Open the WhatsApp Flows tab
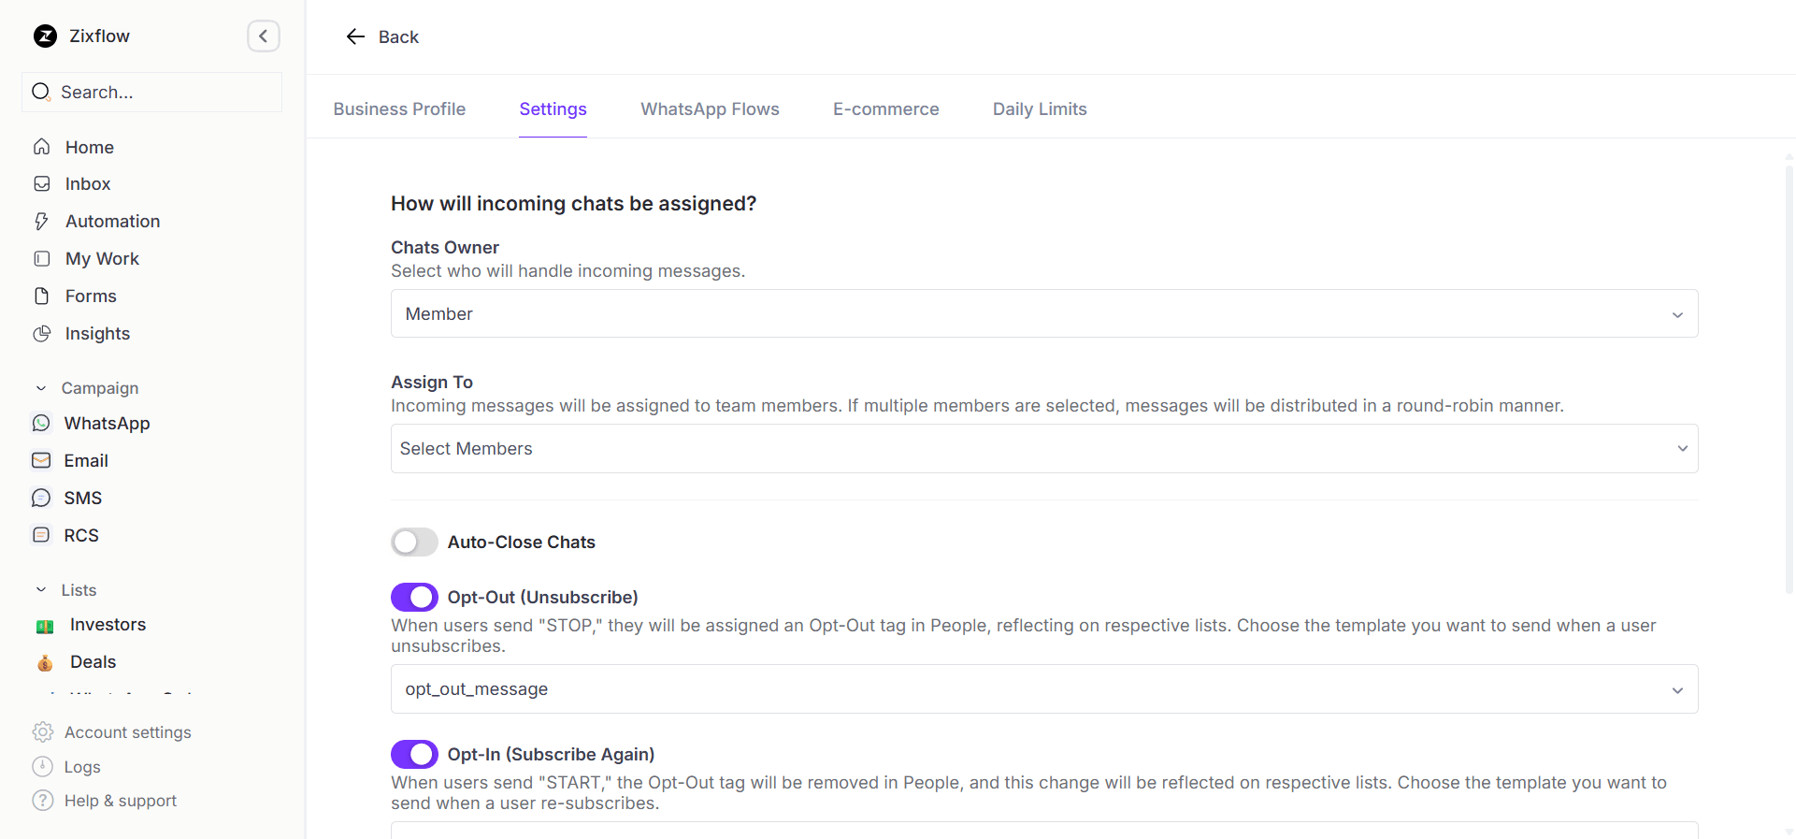 pos(710,109)
